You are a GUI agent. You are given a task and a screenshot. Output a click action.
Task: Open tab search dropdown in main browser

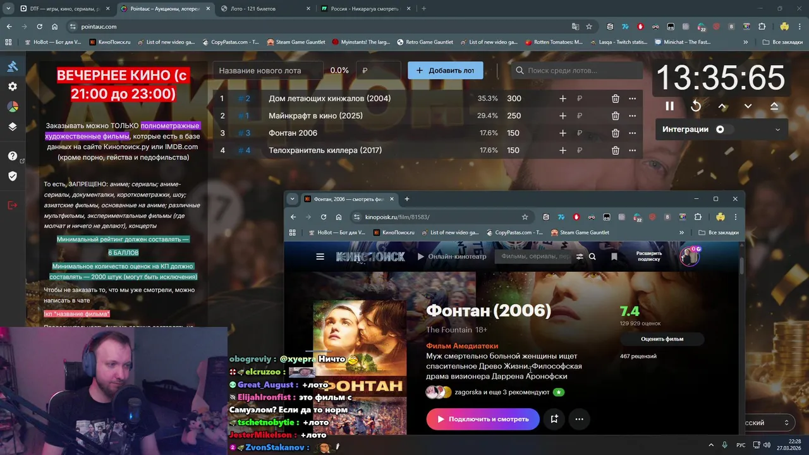(8, 9)
